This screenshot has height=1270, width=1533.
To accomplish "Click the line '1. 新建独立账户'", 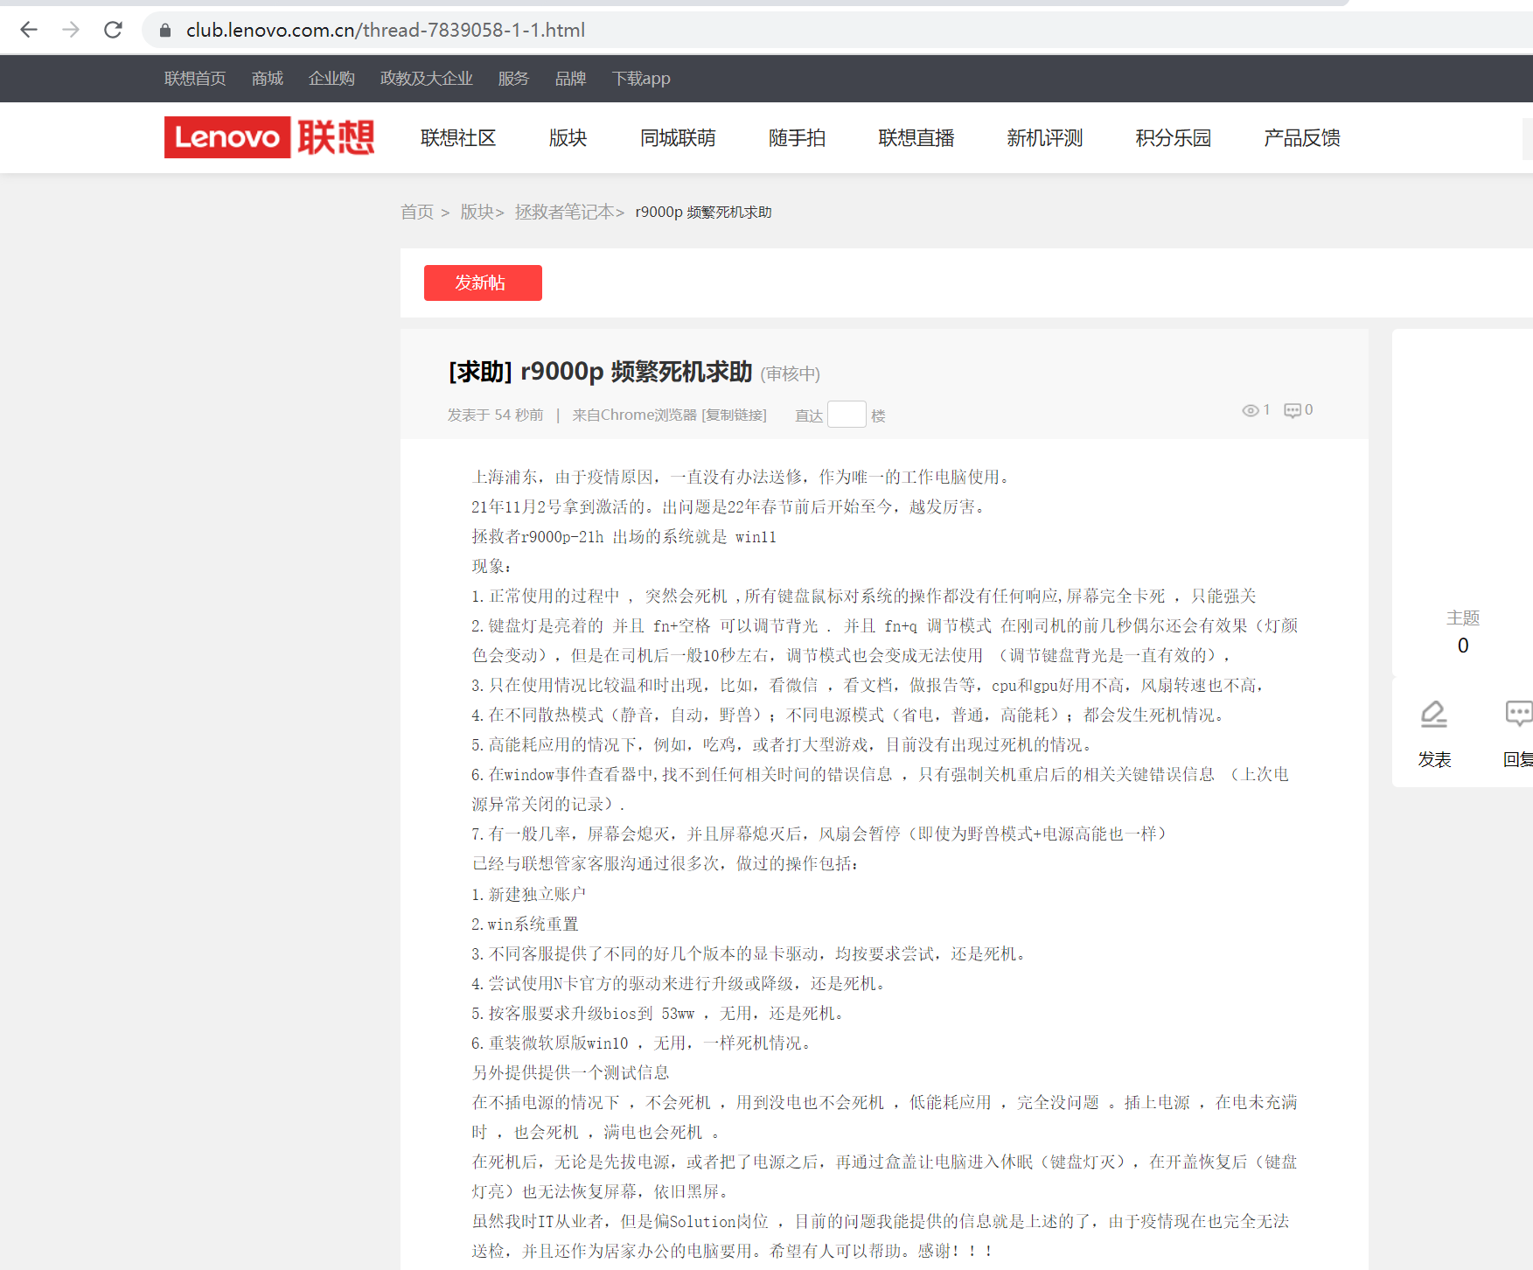I will [x=529, y=894].
